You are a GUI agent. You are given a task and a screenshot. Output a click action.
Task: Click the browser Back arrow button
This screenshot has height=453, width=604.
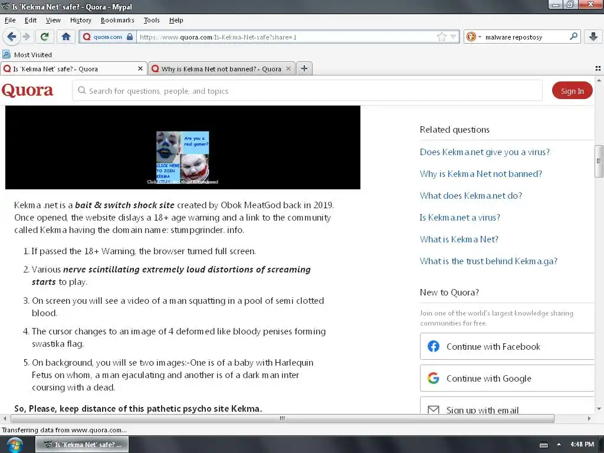pos(11,37)
